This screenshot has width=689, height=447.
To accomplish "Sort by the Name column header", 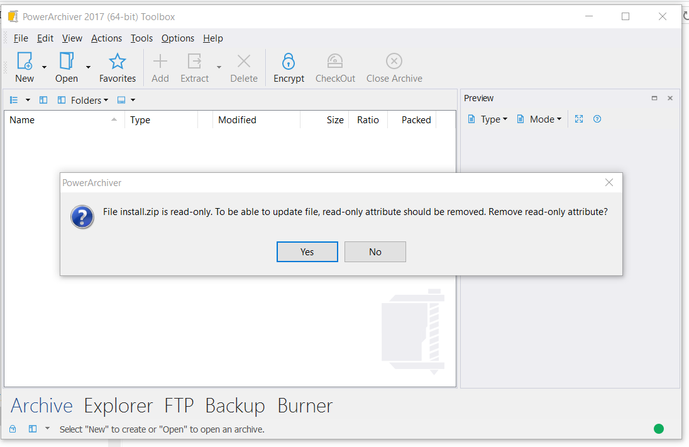I will (x=65, y=120).
